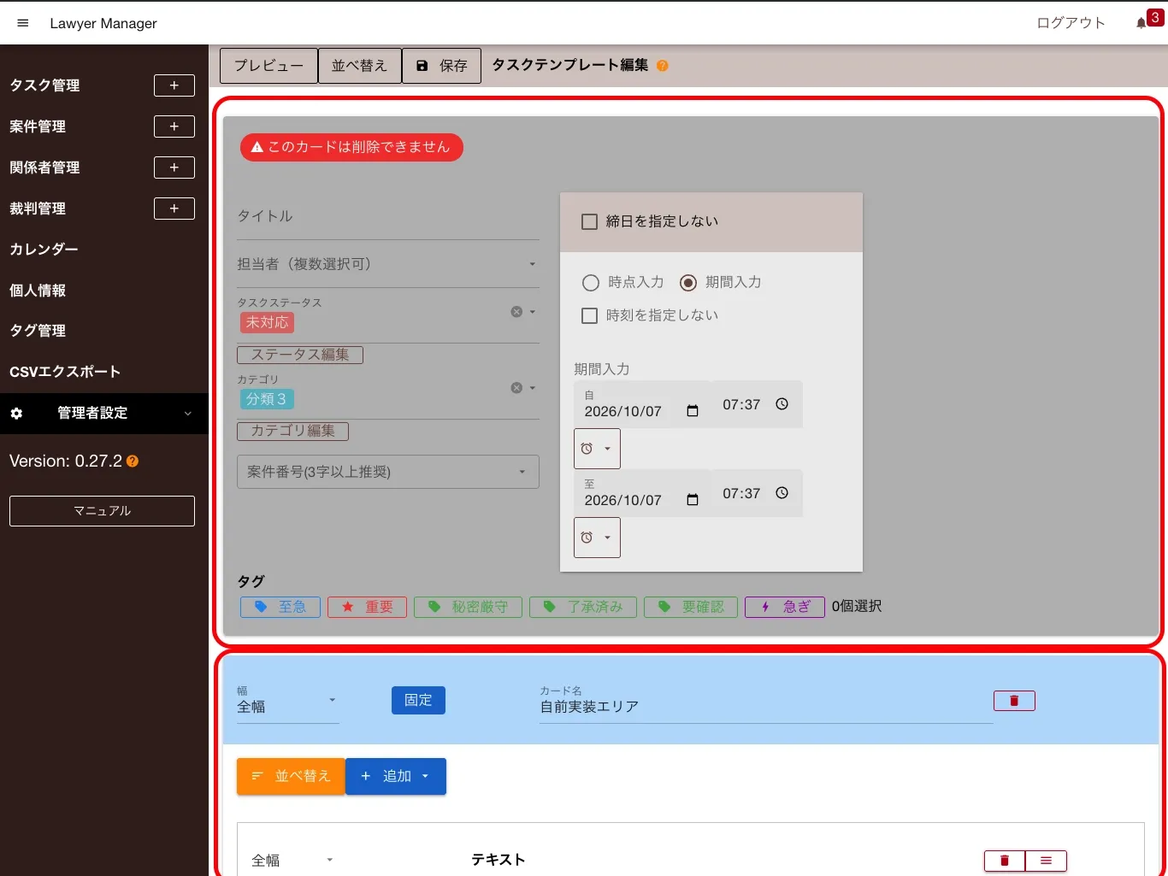This screenshot has height=876, width=1168.
Task: Open clock picker for 自 start time
Action: pos(782,404)
